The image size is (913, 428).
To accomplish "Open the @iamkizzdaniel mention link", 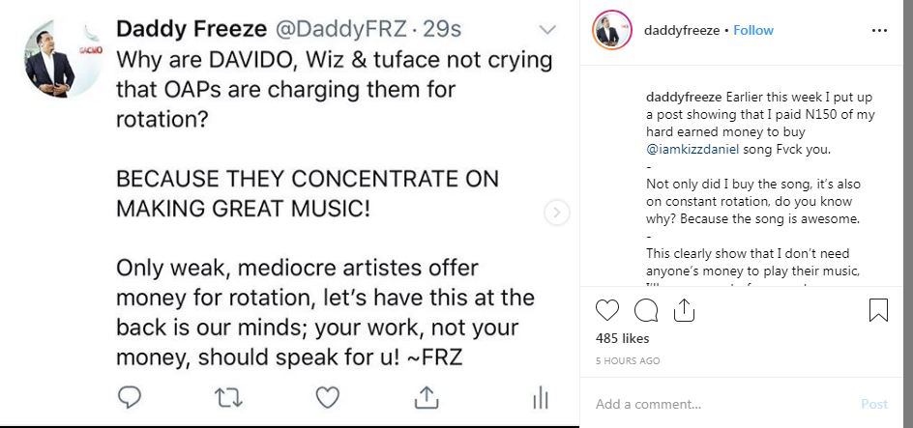I will pyautogui.click(x=690, y=150).
